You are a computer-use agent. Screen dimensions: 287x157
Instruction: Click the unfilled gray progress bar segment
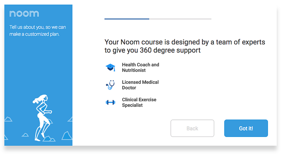[x=180, y=19]
